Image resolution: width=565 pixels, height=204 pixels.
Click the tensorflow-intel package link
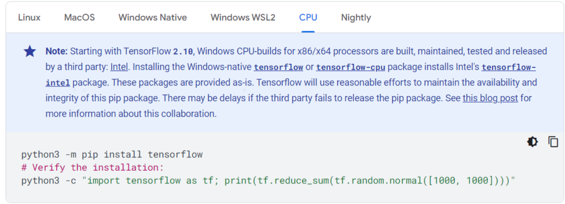coord(508,68)
